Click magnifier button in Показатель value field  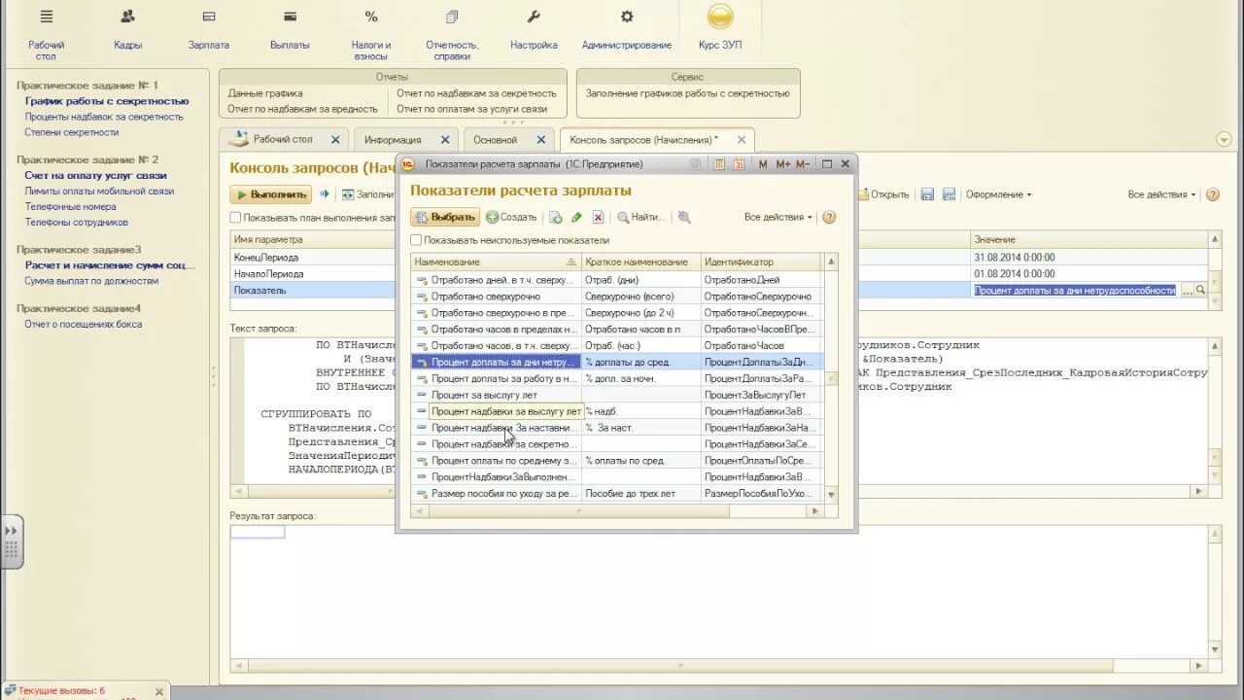[1200, 290]
